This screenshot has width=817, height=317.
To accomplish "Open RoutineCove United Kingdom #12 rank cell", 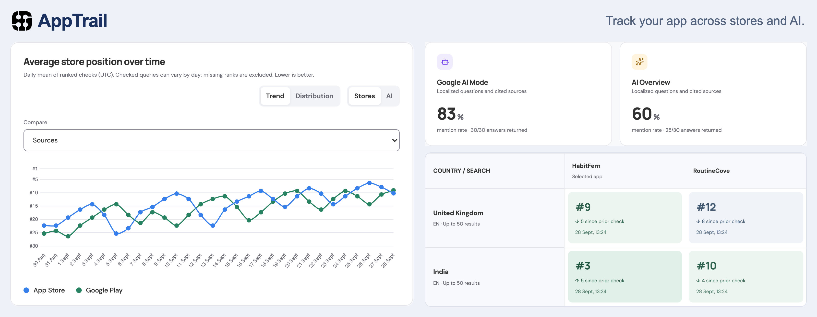I will (x=746, y=218).
